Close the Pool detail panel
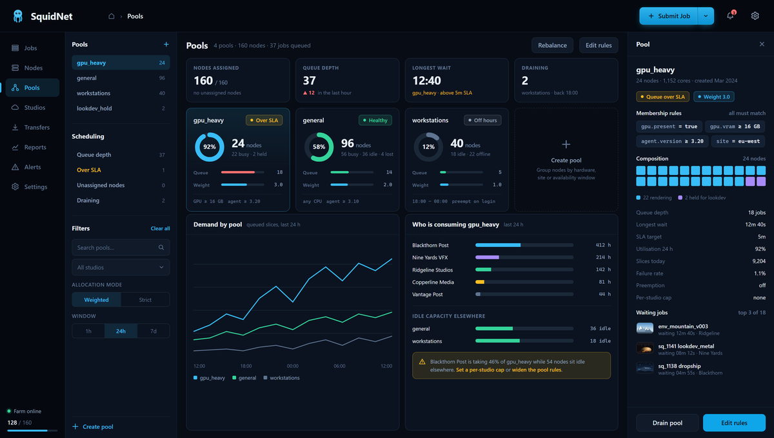 coord(762,45)
